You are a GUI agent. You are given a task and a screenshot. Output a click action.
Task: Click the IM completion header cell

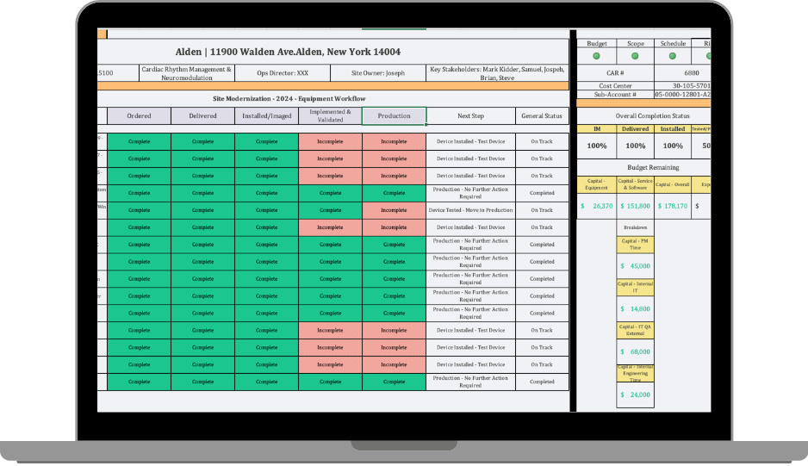click(x=597, y=129)
